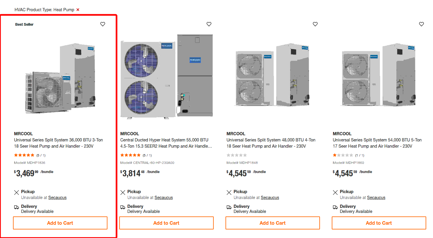Favorite the 54,000 BTU 5-Ton system heart
The height and width of the screenshot is (238, 433).
[421, 24]
